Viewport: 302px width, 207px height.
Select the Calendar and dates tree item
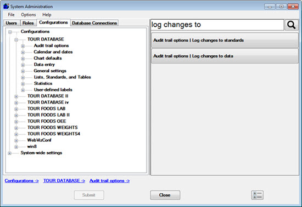point(53,52)
